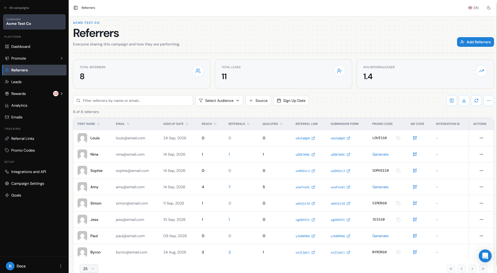Open Paul's referral link uJkBKMb6
This screenshot has width=497, height=273.
coord(305,236)
